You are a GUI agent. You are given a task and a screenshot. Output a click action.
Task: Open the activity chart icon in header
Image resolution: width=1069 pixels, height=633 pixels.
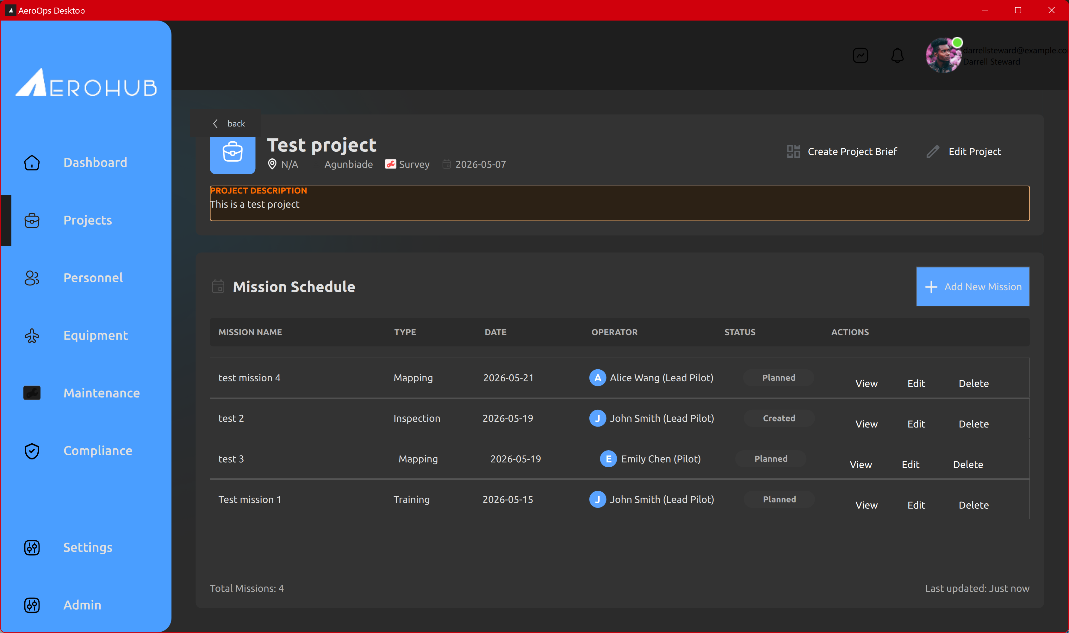click(x=860, y=55)
